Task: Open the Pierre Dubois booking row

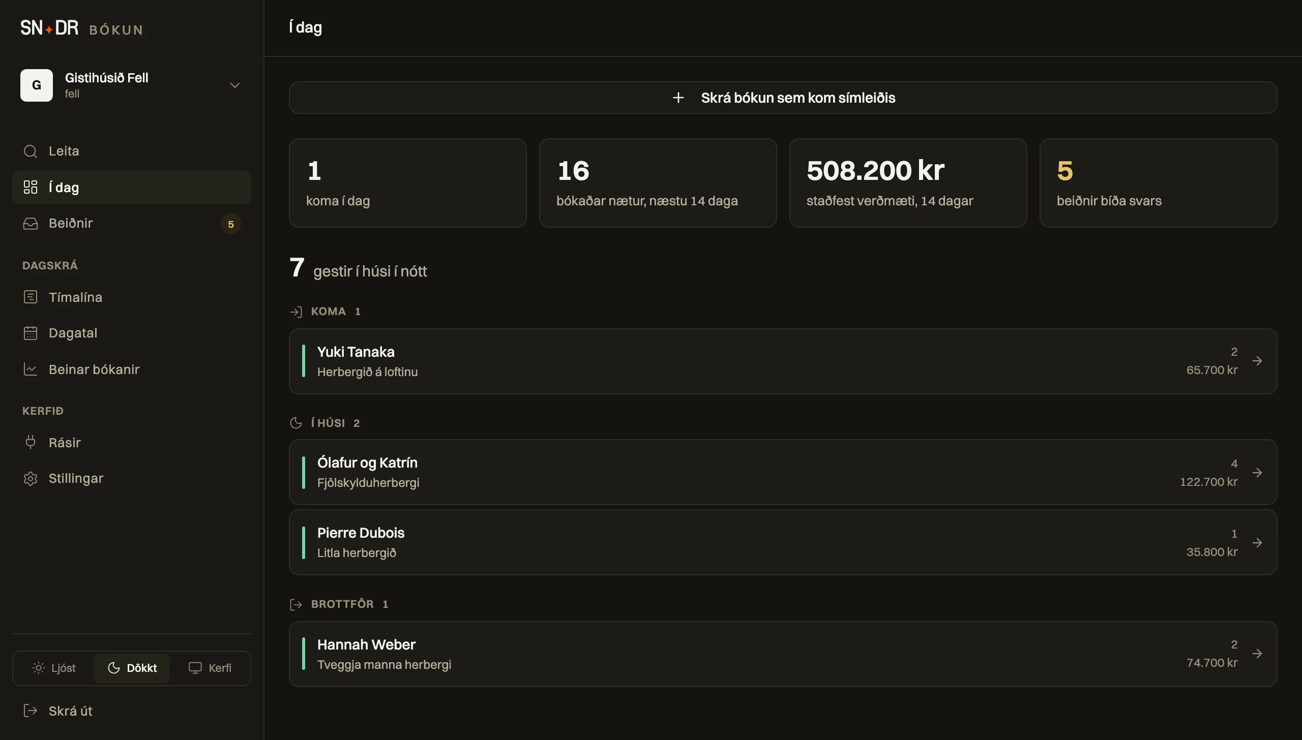Action: click(783, 542)
